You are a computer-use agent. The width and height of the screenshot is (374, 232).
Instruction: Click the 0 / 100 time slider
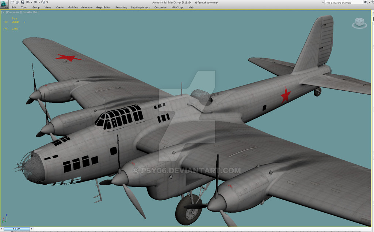[x=16, y=229]
